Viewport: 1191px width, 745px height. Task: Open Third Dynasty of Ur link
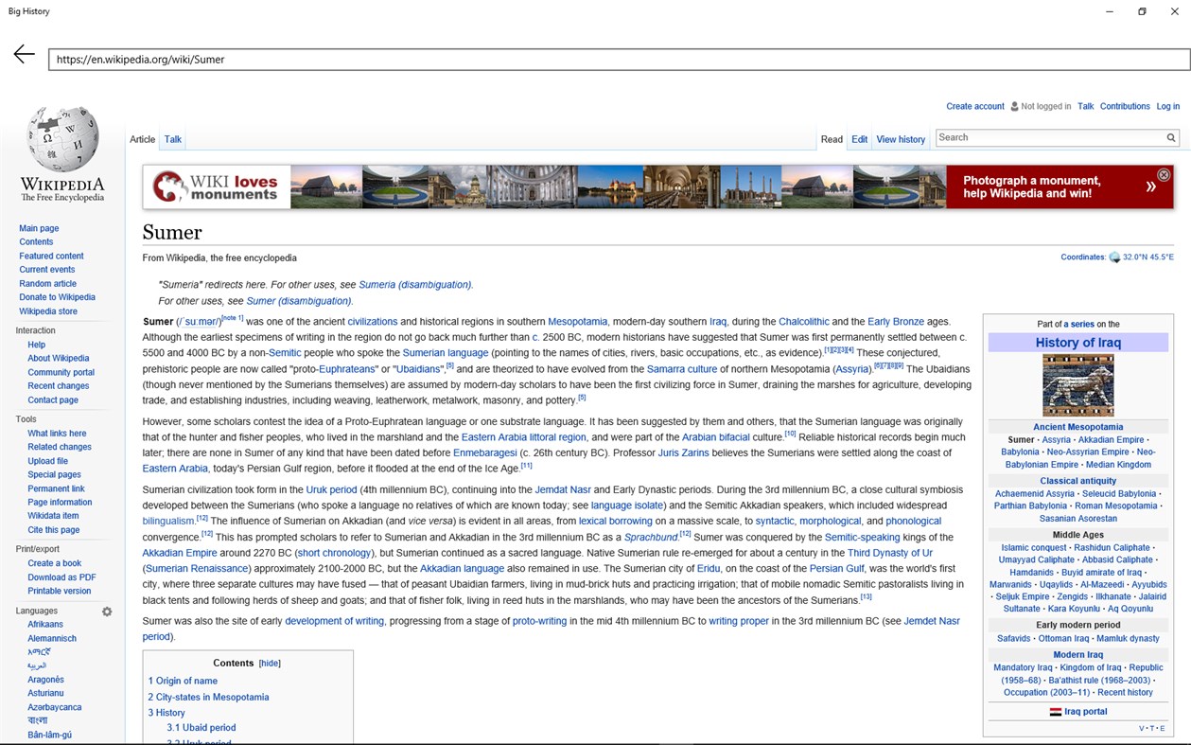[x=890, y=554]
